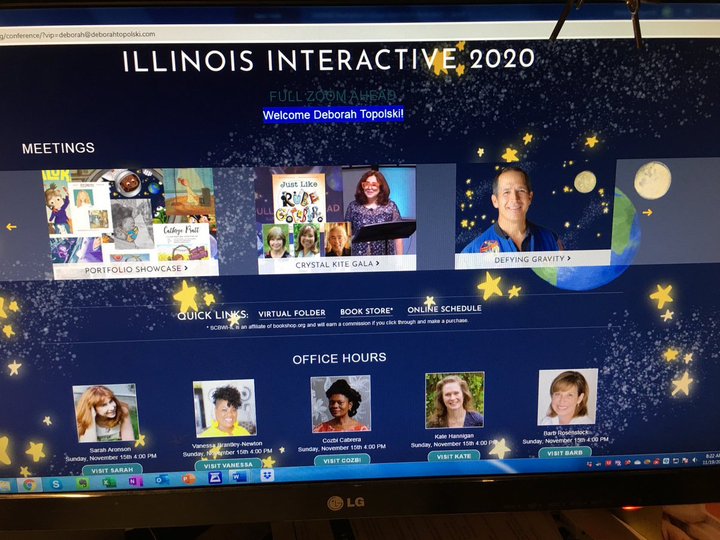Screen dimensions: 720x540
Task: Click the Visit Kate button
Action: click(454, 456)
